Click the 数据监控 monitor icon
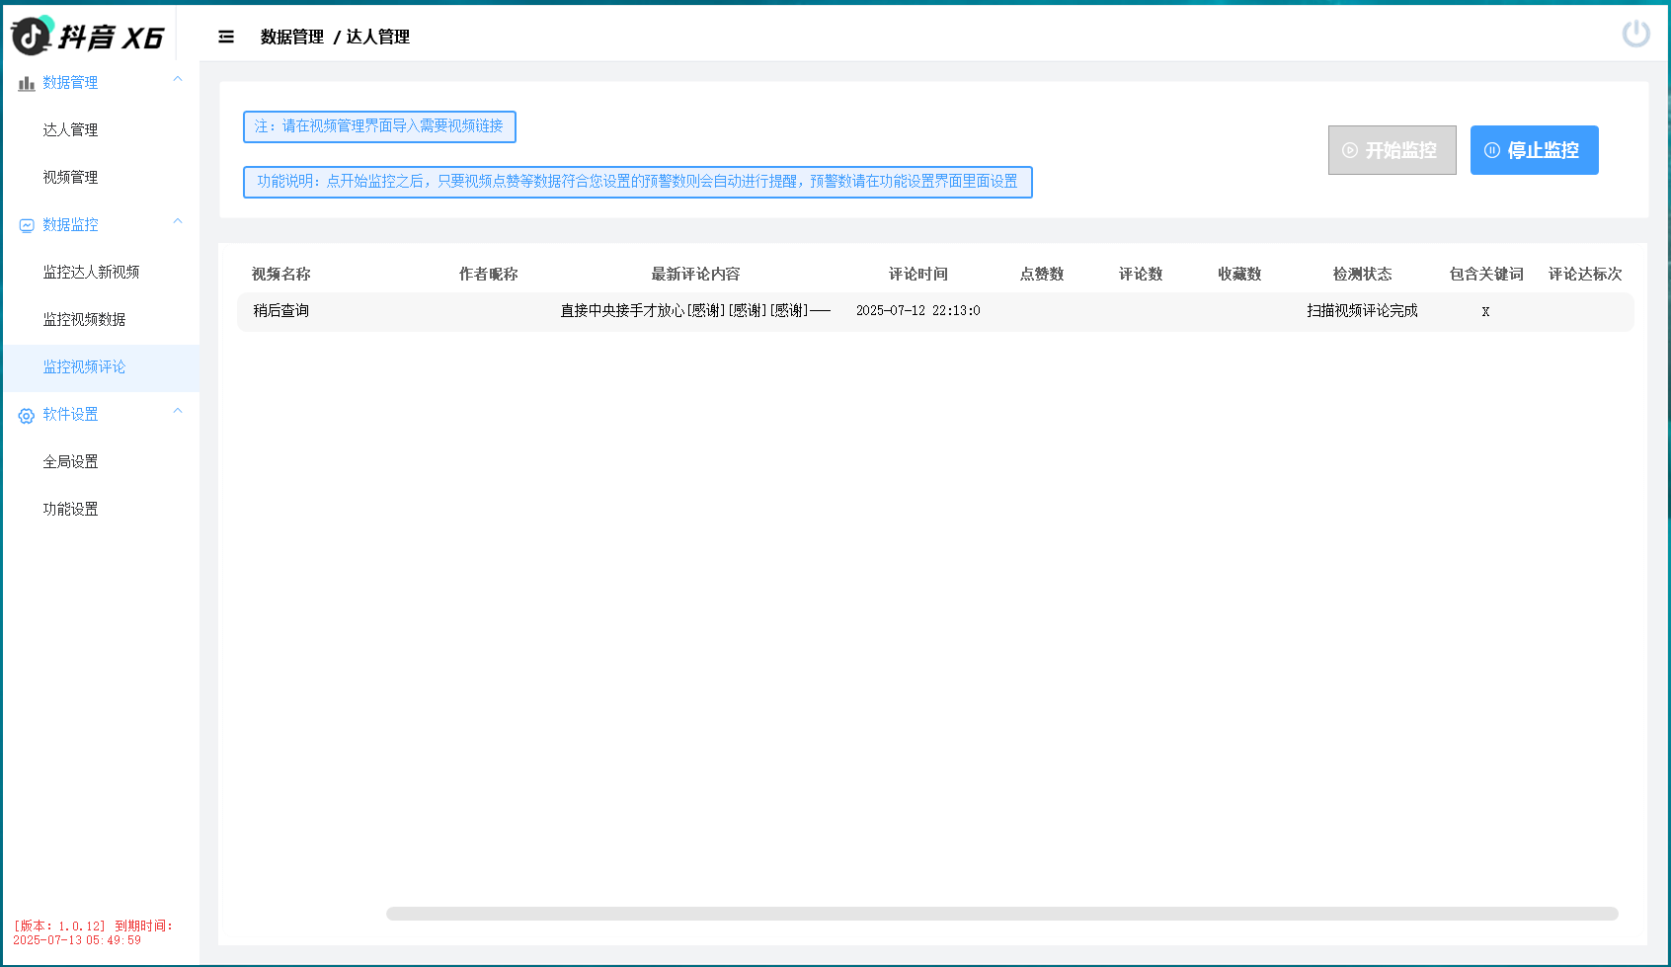 tap(27, 225)
